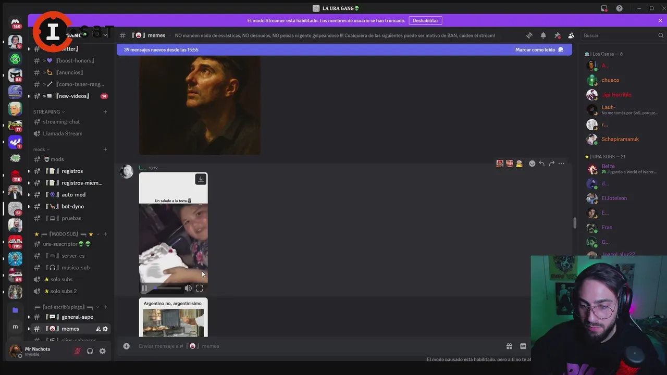Click the add reaction smiley icon
Image resolution: width=667 pixels, height=375 pixels.
[532, 164]
